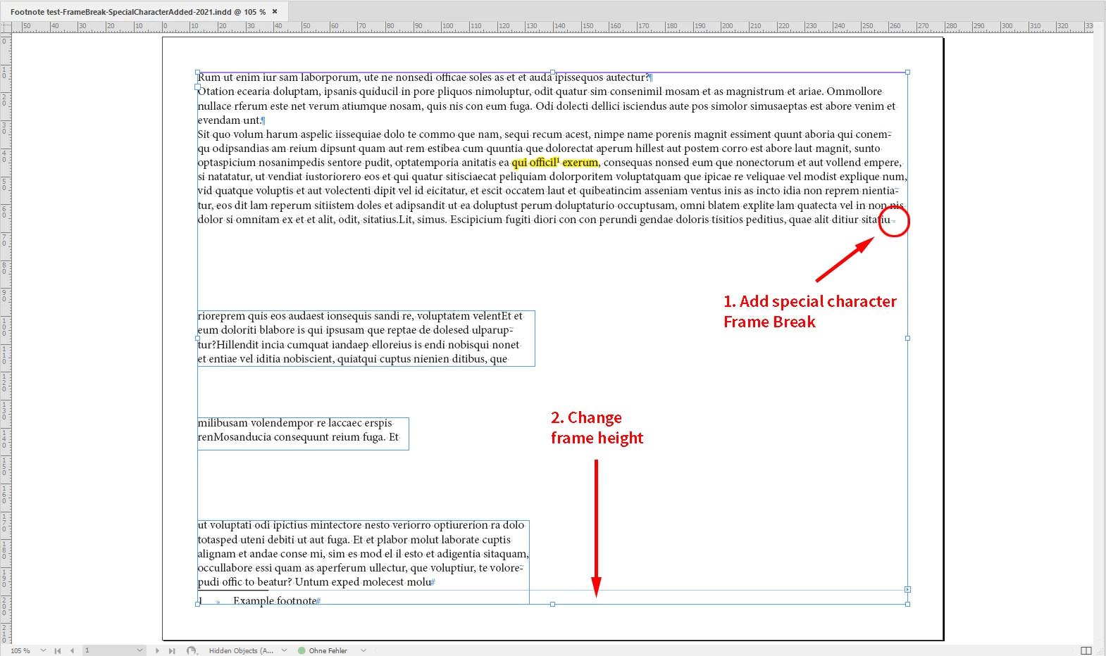Click the Ohne Fehler status text
Image resolution: width=1106 pixels, height=656 pixels.
coord(328,650)
